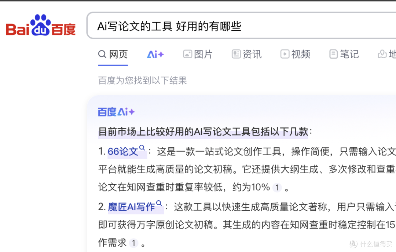Click the search icon next to 66论文
The height and width of the screenshot is (252, 396).
[x=142, y=148]
